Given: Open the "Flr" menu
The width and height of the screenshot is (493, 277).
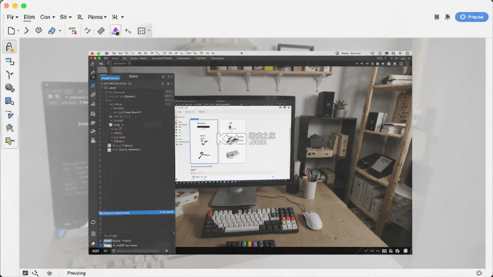Looking at the screenshot, I should 13,17.
